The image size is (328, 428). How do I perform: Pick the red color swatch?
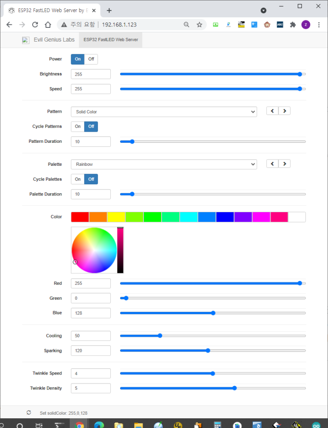(x=80, y=217)
